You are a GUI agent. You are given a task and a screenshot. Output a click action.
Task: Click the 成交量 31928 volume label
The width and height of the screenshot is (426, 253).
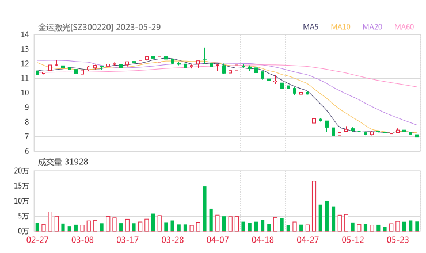[x=63, y=162]
